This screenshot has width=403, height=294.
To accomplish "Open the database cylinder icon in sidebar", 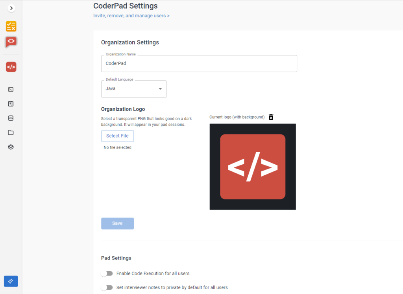I will click(11, 118).
